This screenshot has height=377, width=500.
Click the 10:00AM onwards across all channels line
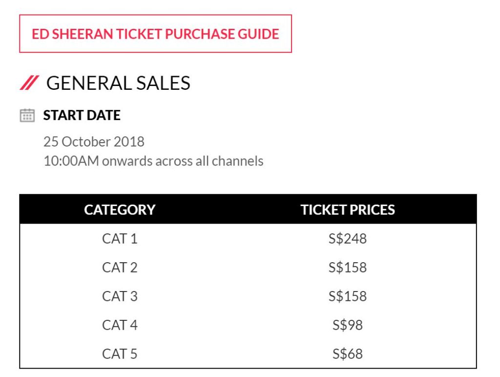pyautogui.click(x=153, y=161)
